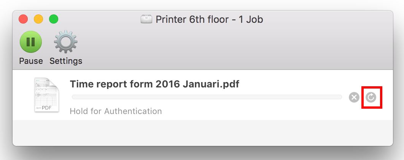
Task: Zoom the window with the green button
Action: [x=54, y=19]
